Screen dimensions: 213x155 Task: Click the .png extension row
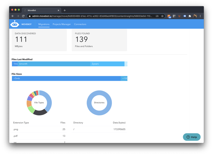(x=39, y=129)
